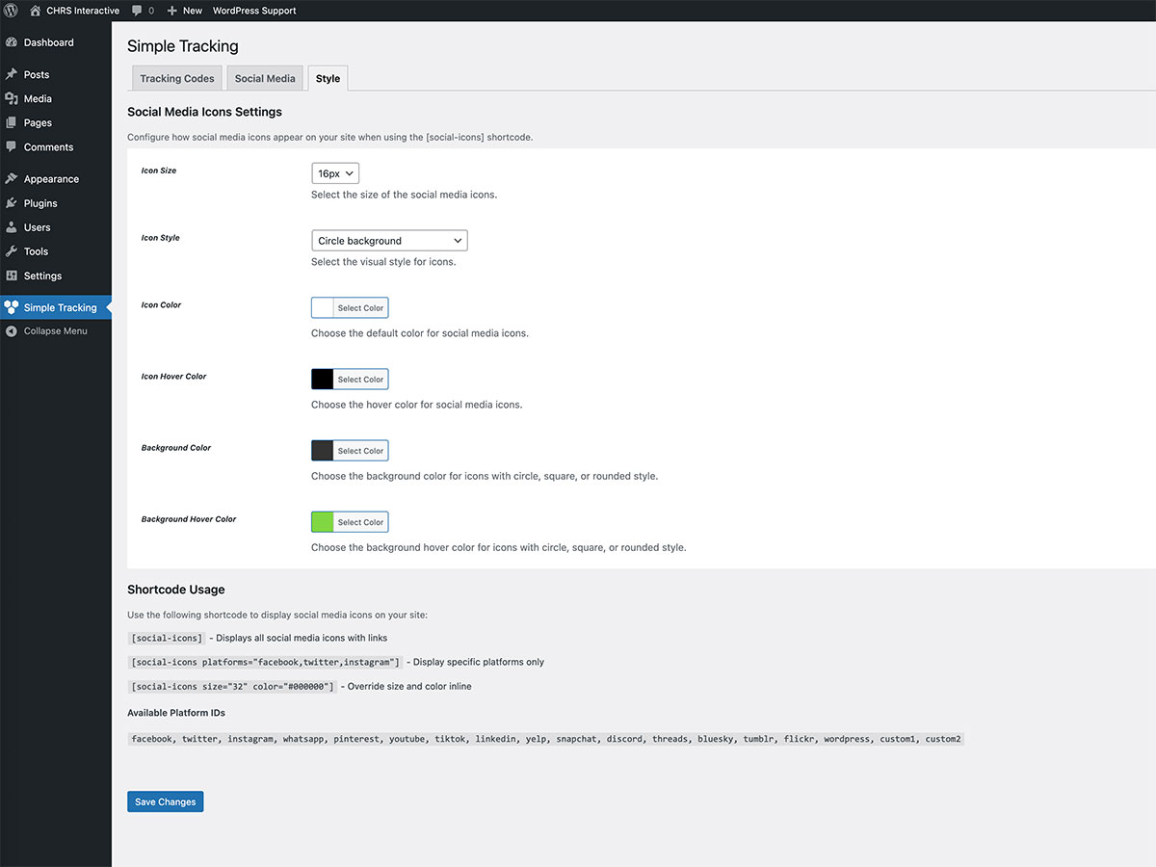
Task: Click the Pages icon in sidebar
Action: 12,122
